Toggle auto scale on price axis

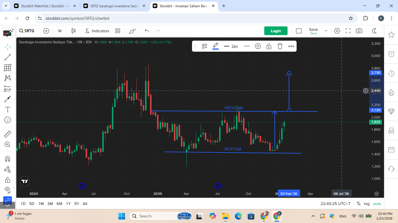click(x=377, y=204)
